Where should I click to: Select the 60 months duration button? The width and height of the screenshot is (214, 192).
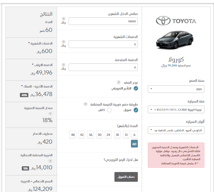pyautogui.click(x=134, y=144)
